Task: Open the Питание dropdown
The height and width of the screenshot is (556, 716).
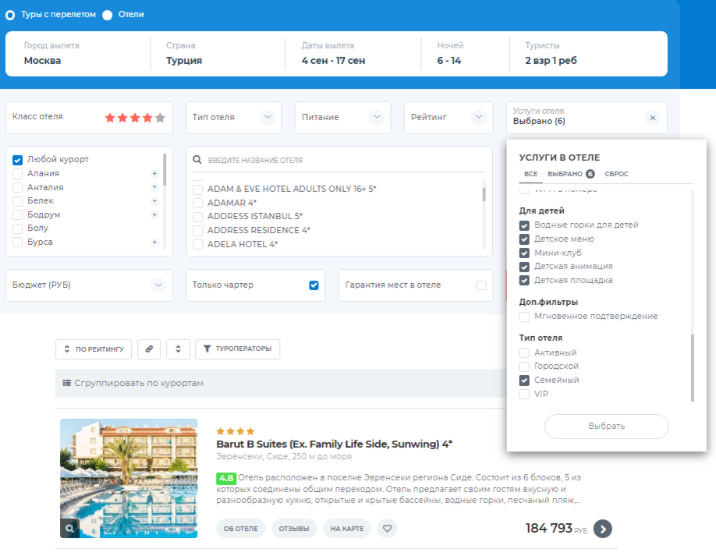Action: (x=342, y=118)
